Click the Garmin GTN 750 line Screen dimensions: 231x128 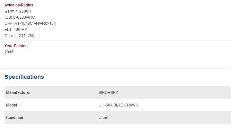[20, 36]
